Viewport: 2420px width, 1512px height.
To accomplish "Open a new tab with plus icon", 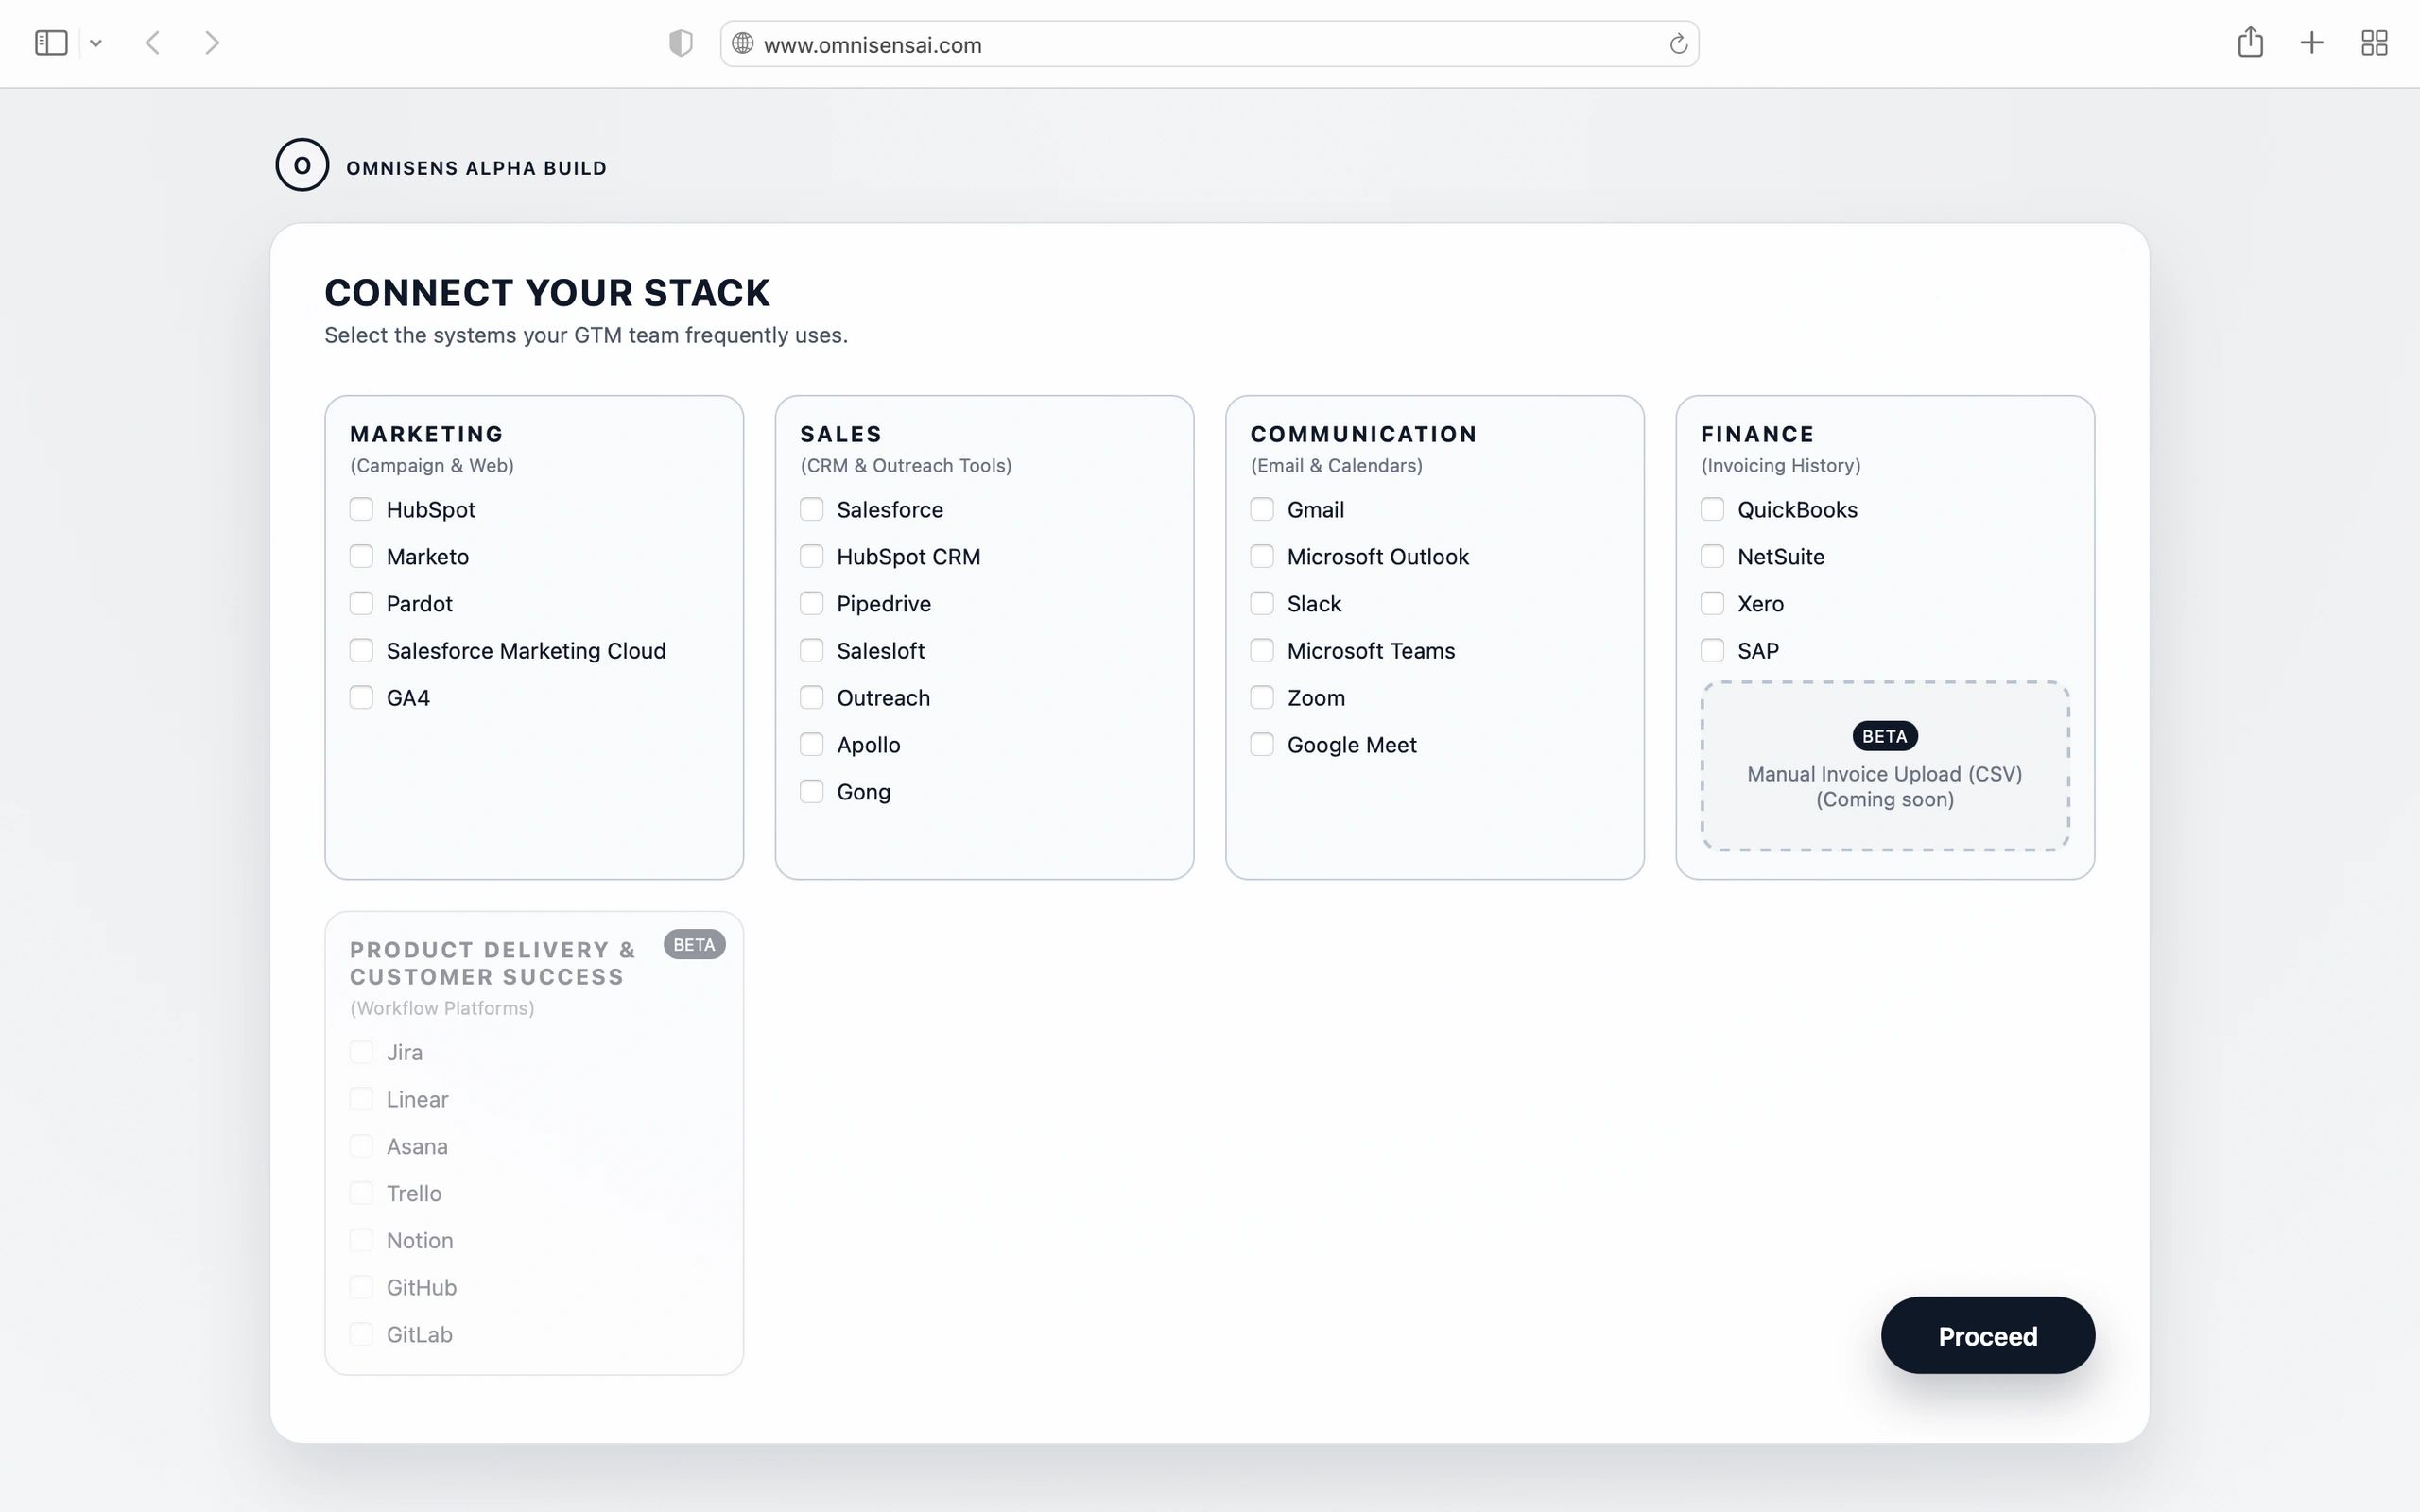I will [2312, 43].
